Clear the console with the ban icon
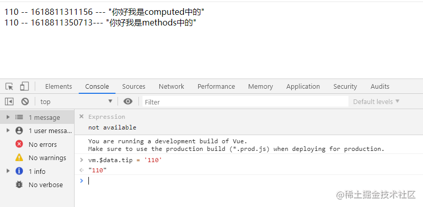The width and height of the screenshot is (423, 207). point(25,101)
